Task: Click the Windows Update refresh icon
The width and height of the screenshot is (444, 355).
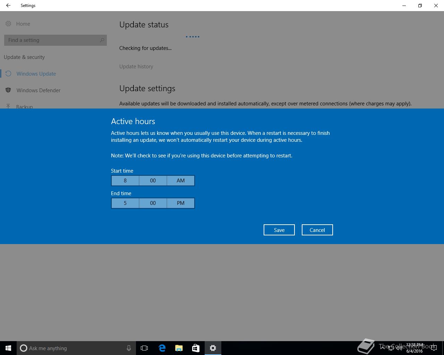Action: point(8,73)
